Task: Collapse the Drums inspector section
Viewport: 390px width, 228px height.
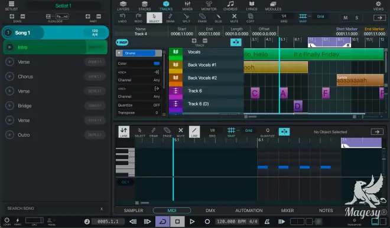Action: [x=119, y=53]
